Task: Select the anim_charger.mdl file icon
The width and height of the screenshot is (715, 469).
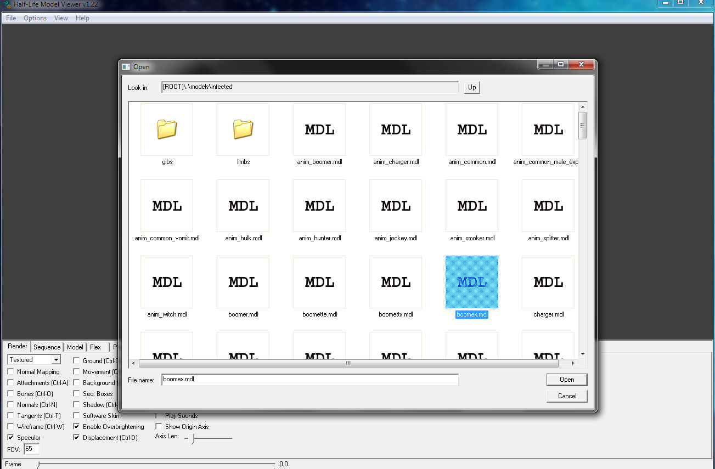Action: coord(396,129)
